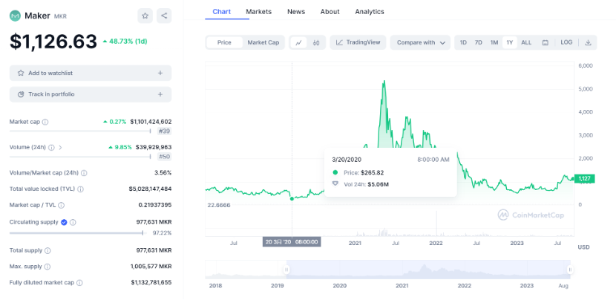Click the 20 3月 '20 08:00:00 date marker
Viewport: 616px width, 300px height.
(292, 242)
